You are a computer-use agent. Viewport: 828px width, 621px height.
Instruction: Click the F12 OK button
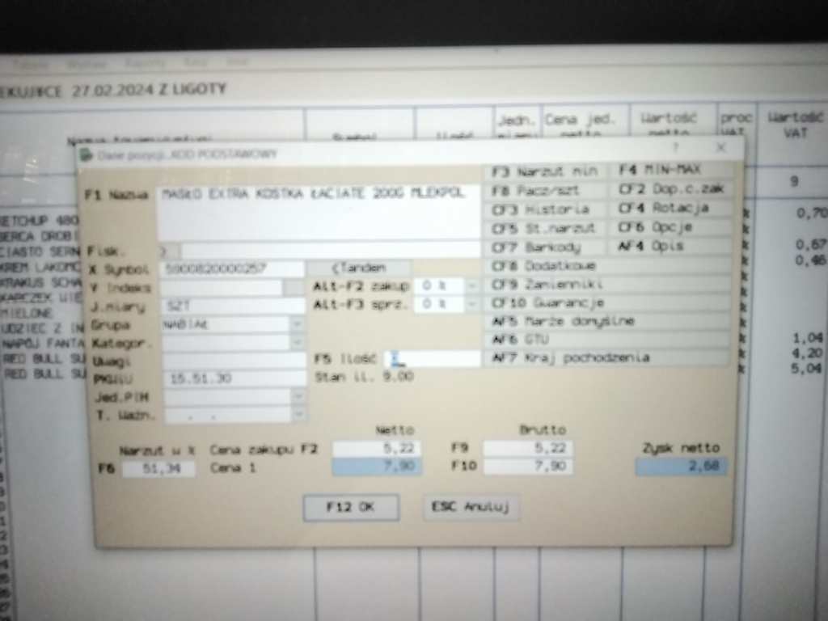(x=351, y=507)
